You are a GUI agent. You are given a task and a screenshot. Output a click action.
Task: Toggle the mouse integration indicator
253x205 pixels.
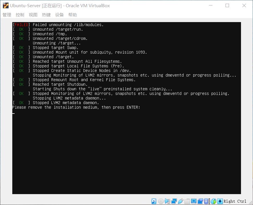pos(214,201)
